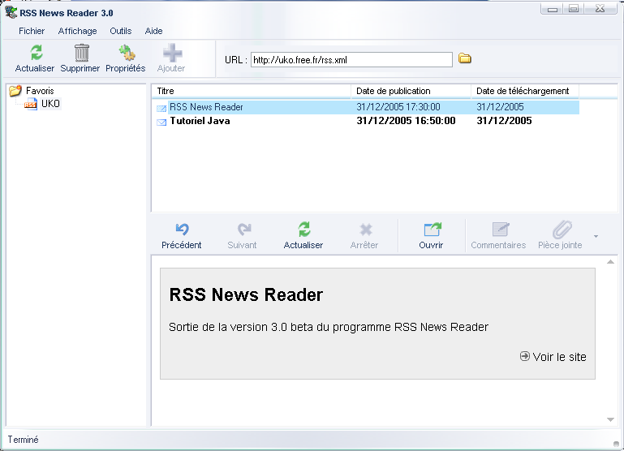Viewport: 624px width, 451px height.
Task: Click the preview pane scroll-up arrow
Action: [610, 262]
